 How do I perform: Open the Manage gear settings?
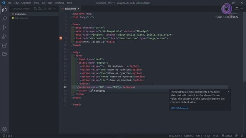click(4, 129)
